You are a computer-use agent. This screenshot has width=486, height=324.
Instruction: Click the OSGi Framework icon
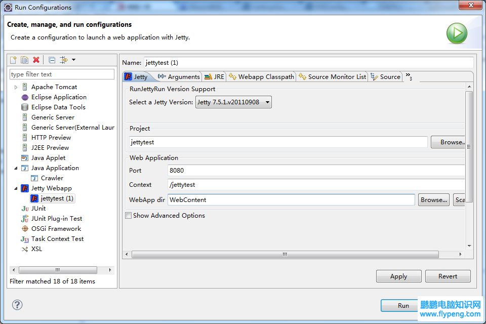[x=25, y=229]
